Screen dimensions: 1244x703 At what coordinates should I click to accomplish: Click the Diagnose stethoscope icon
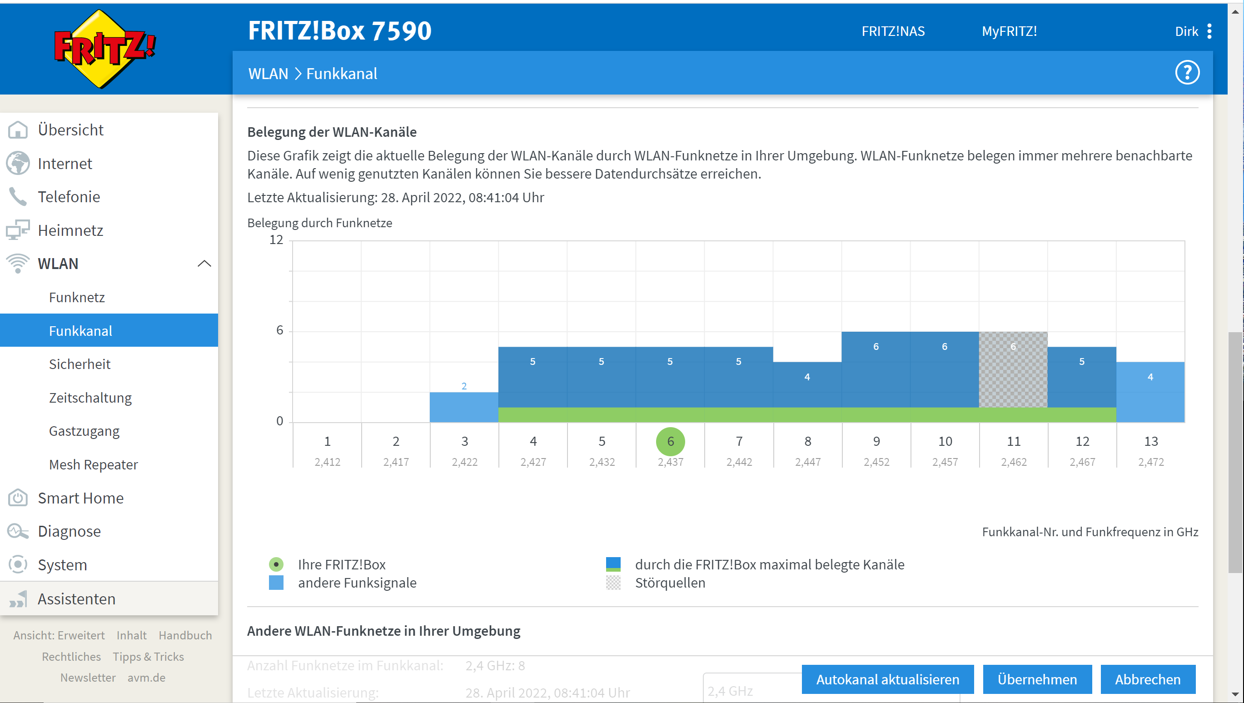[18, 531]
